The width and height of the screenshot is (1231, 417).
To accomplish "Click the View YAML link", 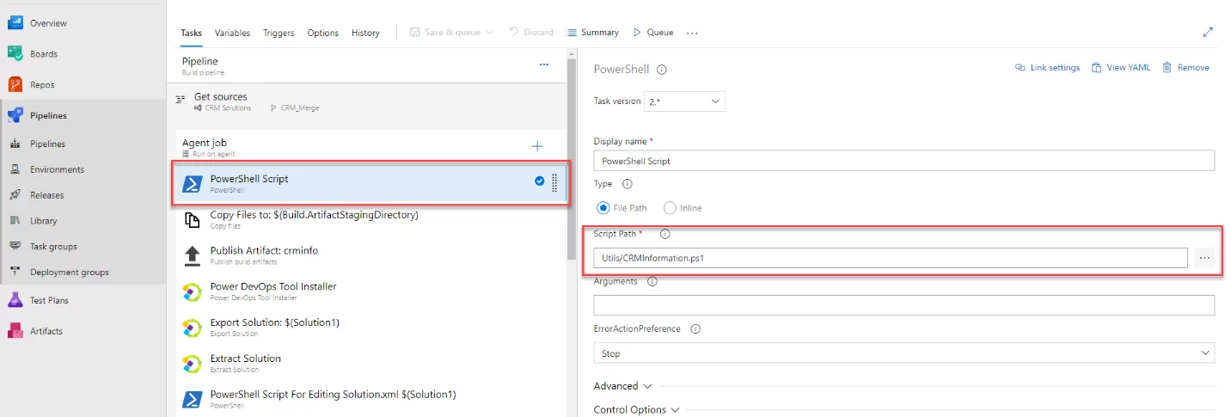I will coord(1121,68).
